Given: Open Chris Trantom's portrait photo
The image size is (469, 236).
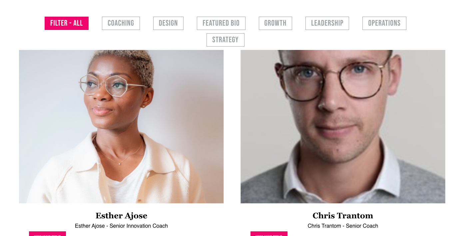Looking at the screenshot, I should click(x=343, y=126).
